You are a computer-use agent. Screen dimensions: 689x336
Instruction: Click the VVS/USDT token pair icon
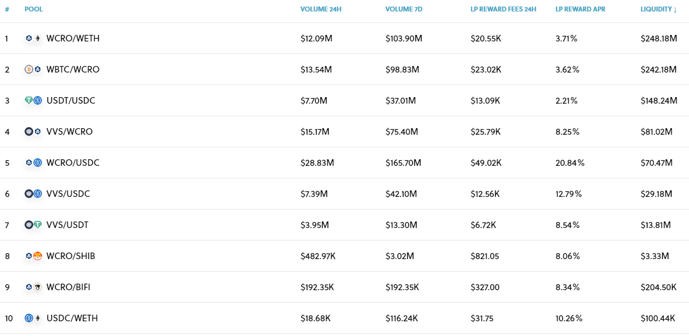pyautogui.click(x=33, y=225)
